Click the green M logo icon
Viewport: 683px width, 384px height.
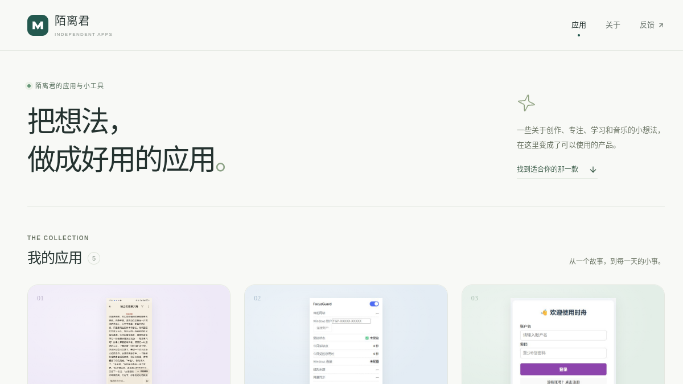pyautogui.click(x=38, y=25)
